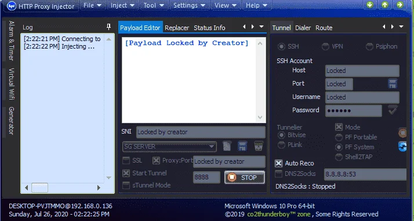Click payload editor scrollbar down arrow
The image size is (414, 221).
pyautogui.click(x=260, y=117)
